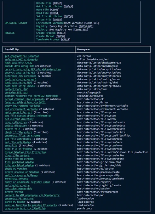
Task: Open 'hash data using murmur3' link
Action: [21, 79]
